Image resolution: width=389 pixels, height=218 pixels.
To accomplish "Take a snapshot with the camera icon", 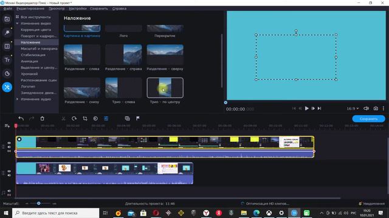I will tap(376, 108).
